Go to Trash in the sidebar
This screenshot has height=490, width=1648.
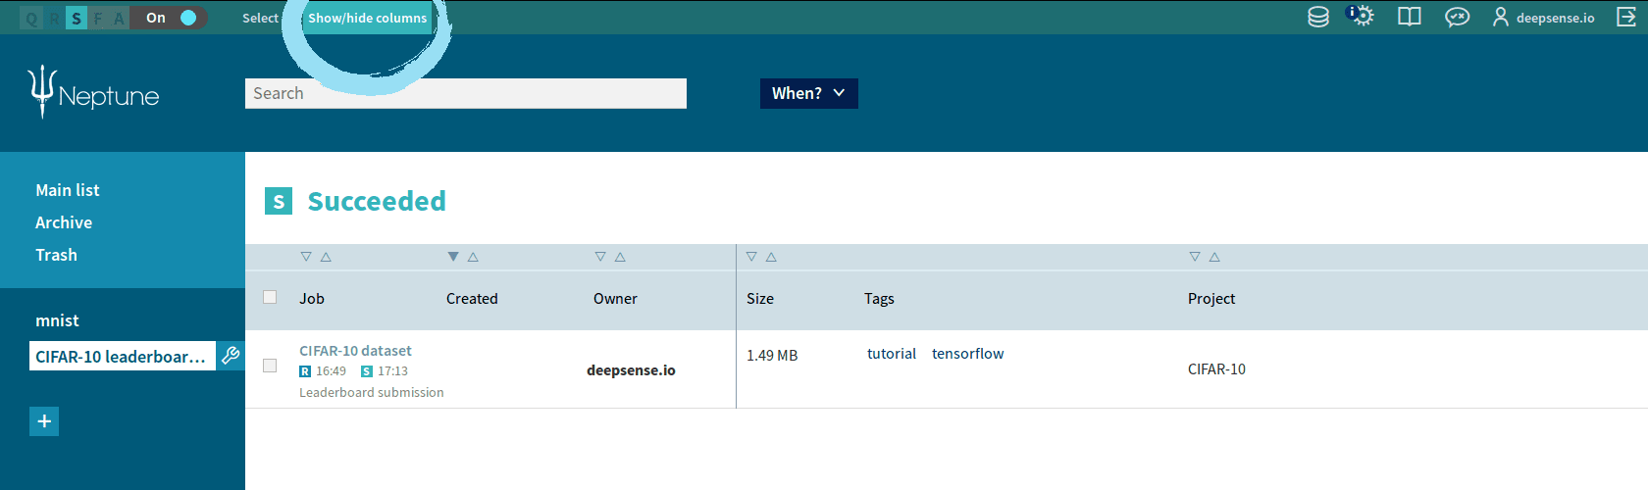[56, 255]
